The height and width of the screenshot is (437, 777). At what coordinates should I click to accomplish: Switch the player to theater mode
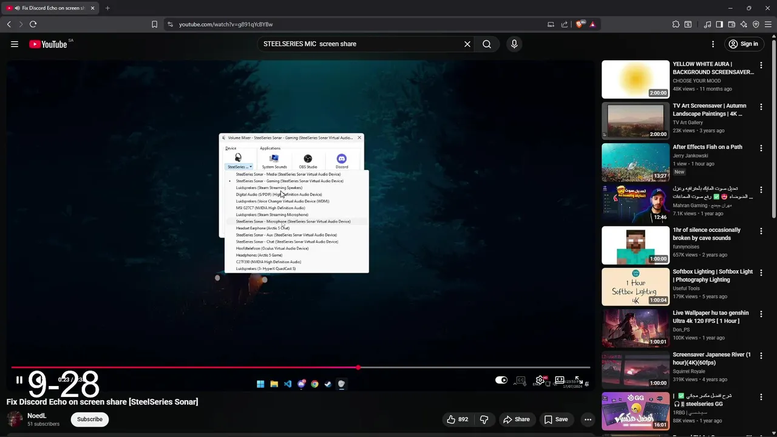[x=560, y=380]
